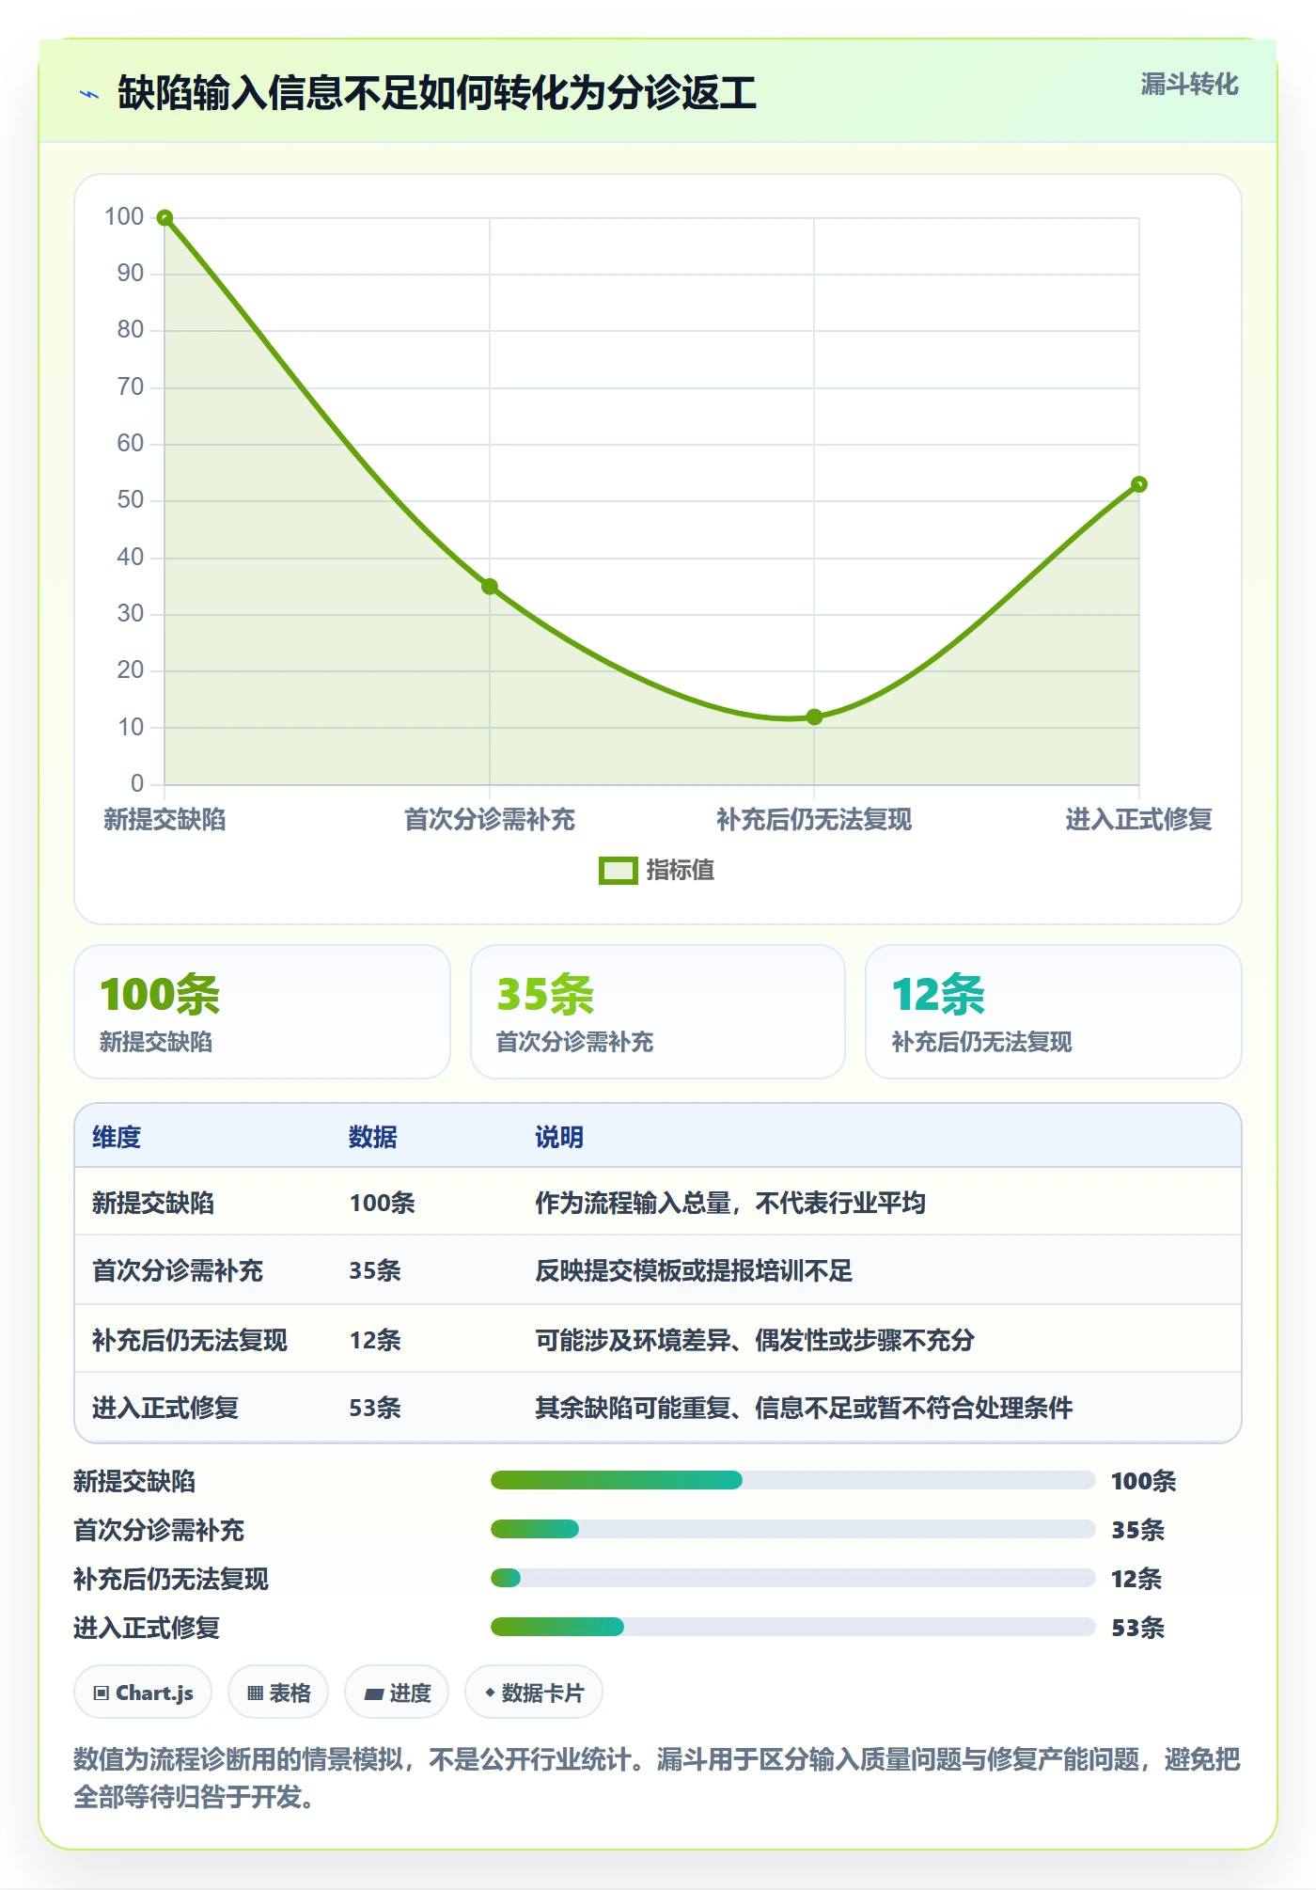Toggle the 指标值 legend color box
This screenshot has height=1890, width=1316.
(619, 871)
